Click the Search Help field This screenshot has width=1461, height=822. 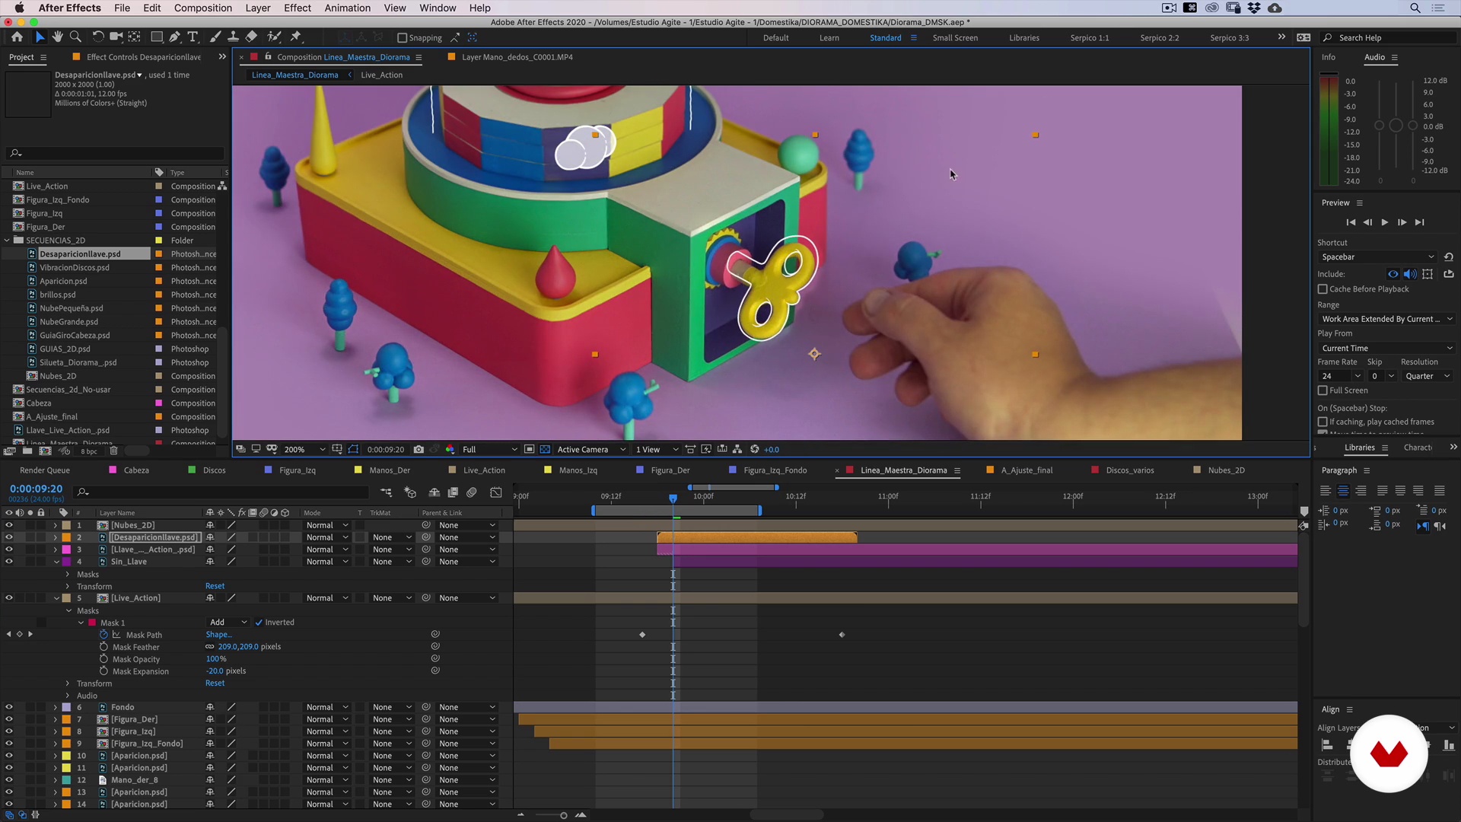click(1389, 38)
